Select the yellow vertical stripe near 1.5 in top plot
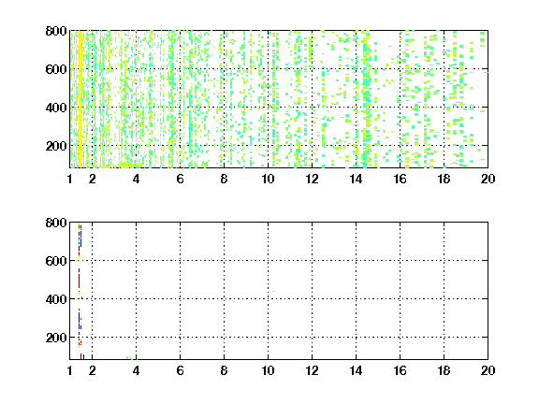The height and width of the screenshot is (404, 539). coord(80,99)
